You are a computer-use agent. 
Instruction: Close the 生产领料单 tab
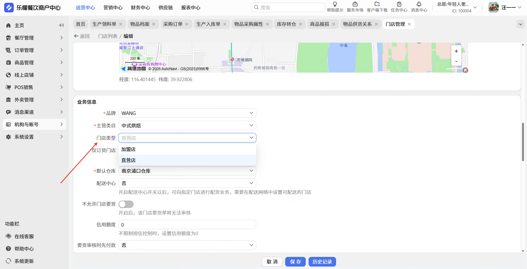tap(121, 24)
